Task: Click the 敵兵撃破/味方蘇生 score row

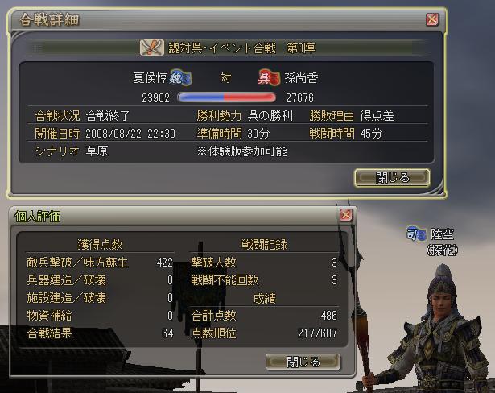Action: [x=100, y=263]
